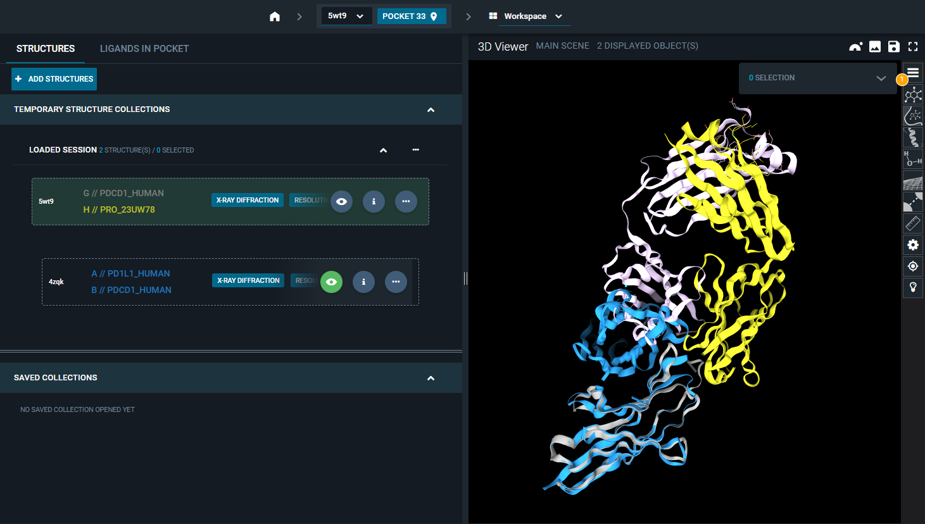Viewport: 925px width, 524px height.
Task: Save the 3D scene
Action: tap(894, 46)
